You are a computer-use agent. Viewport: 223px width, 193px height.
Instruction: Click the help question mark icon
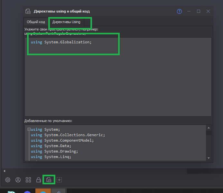click(180, 11)
